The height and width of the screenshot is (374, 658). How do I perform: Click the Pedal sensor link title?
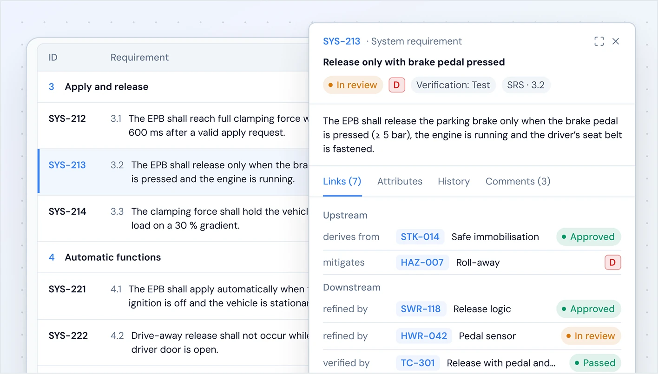(487, 336)
